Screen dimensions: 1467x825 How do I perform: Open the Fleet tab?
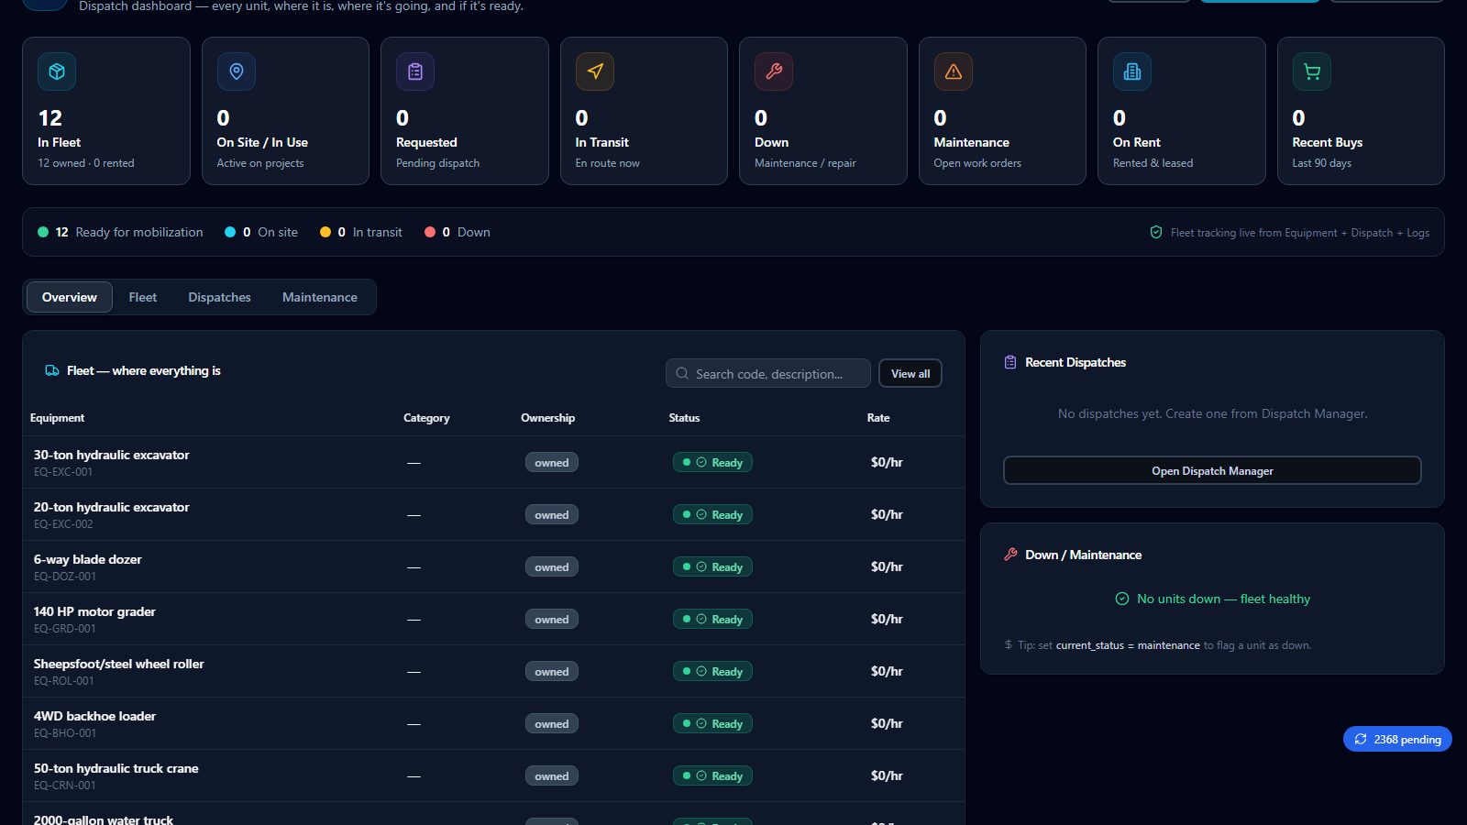tap(142, 297)
